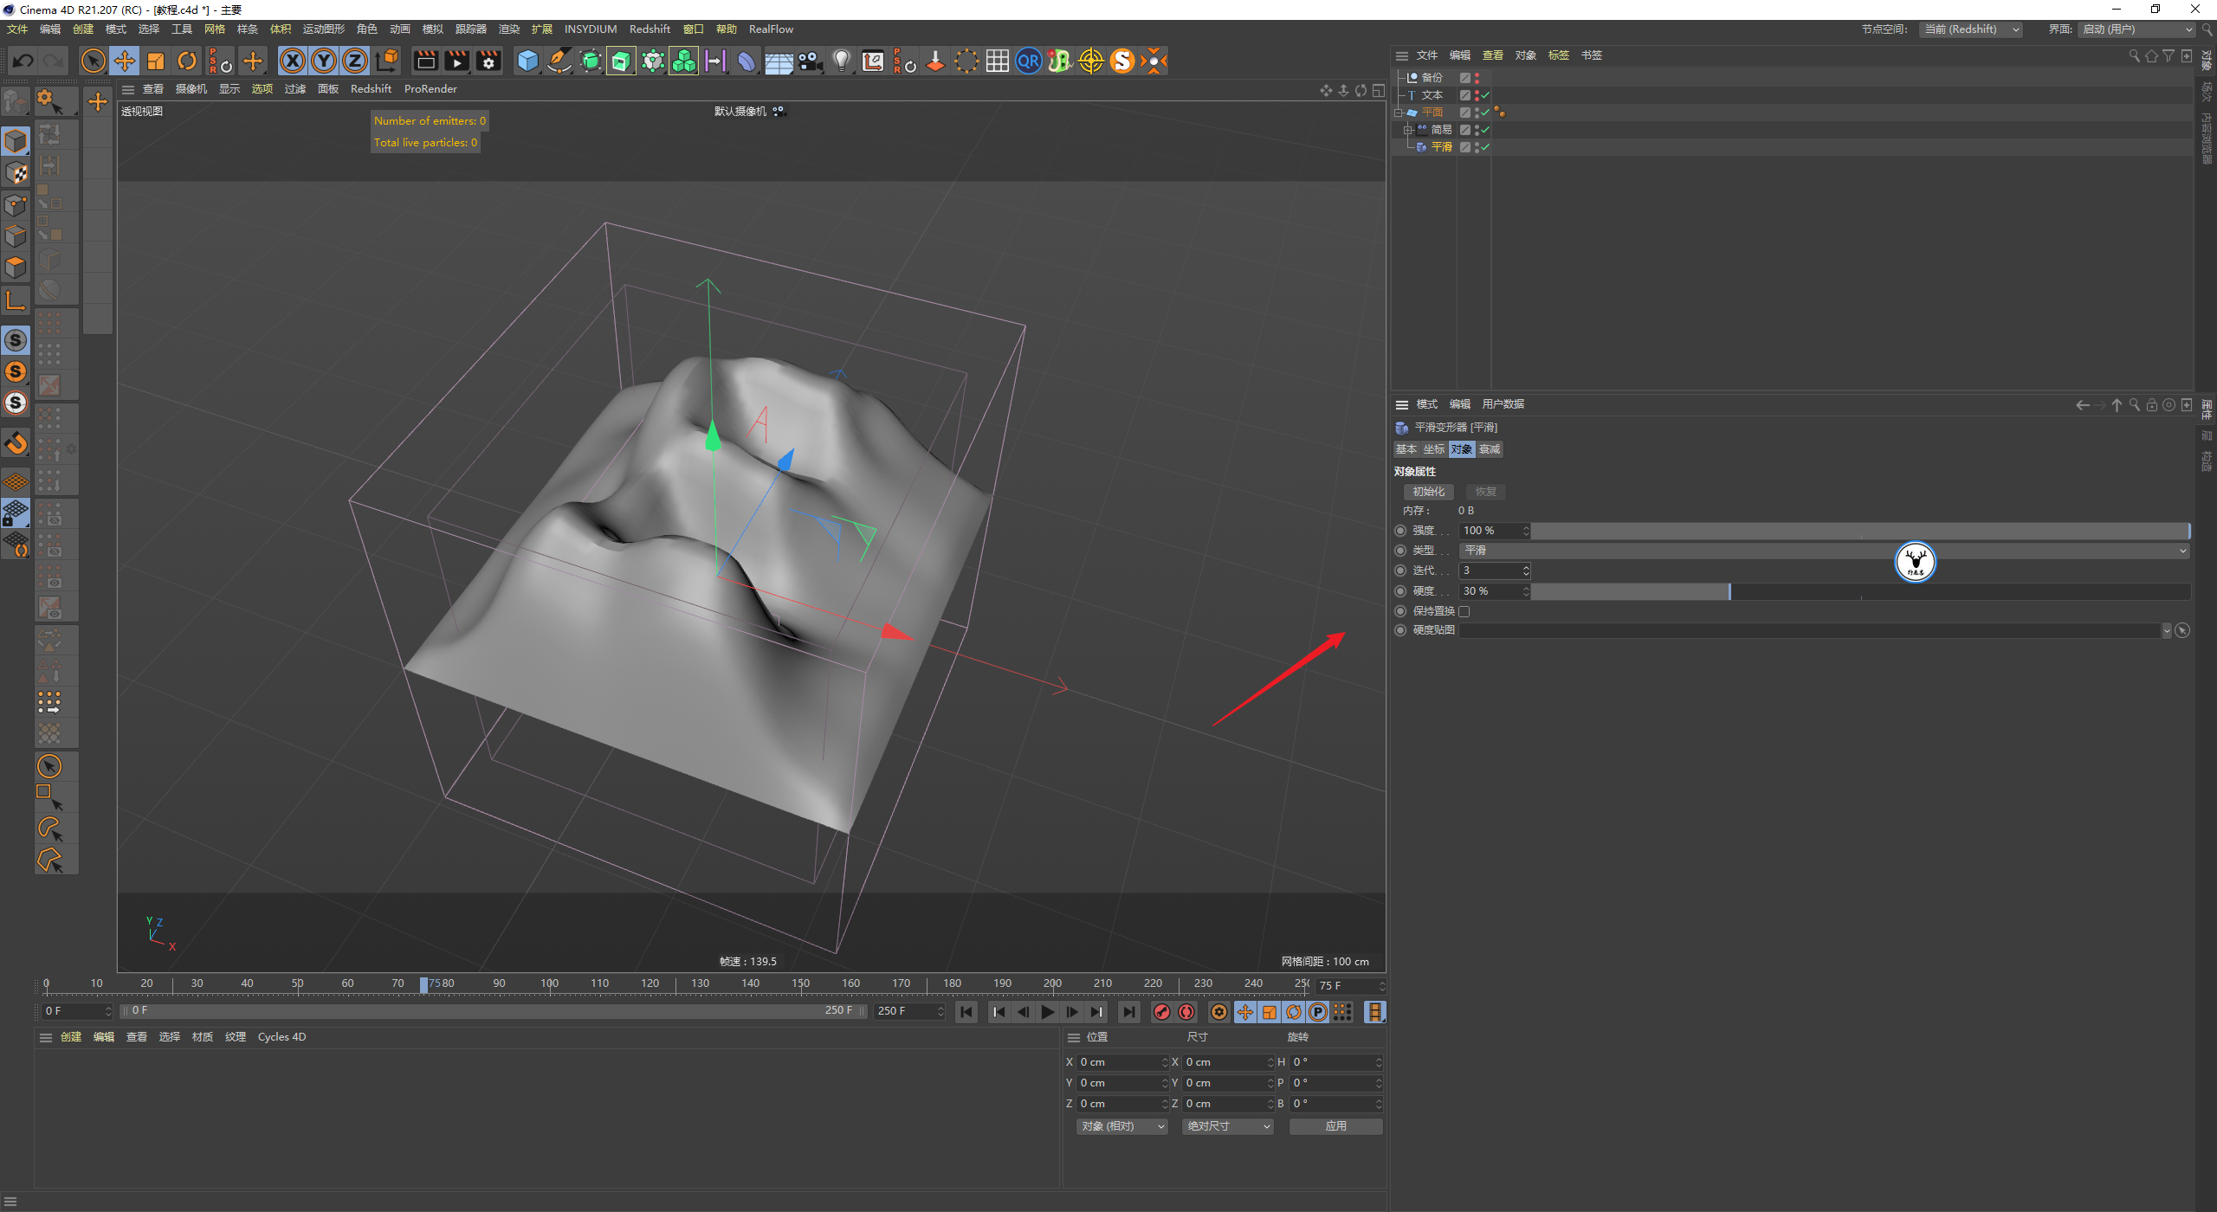Viewport: 2217px width, 1212px height.
Task: Enable the 保持置换 checkbox
Action: (1464, 611)
